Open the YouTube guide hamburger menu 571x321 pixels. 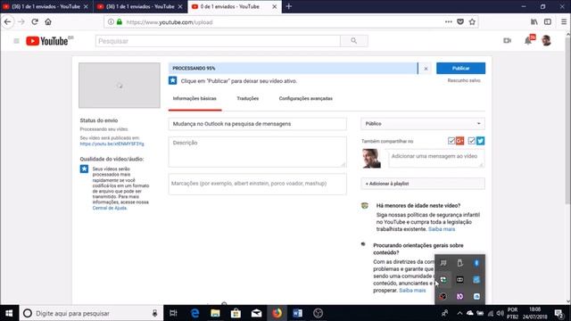[x=16, y=41]
